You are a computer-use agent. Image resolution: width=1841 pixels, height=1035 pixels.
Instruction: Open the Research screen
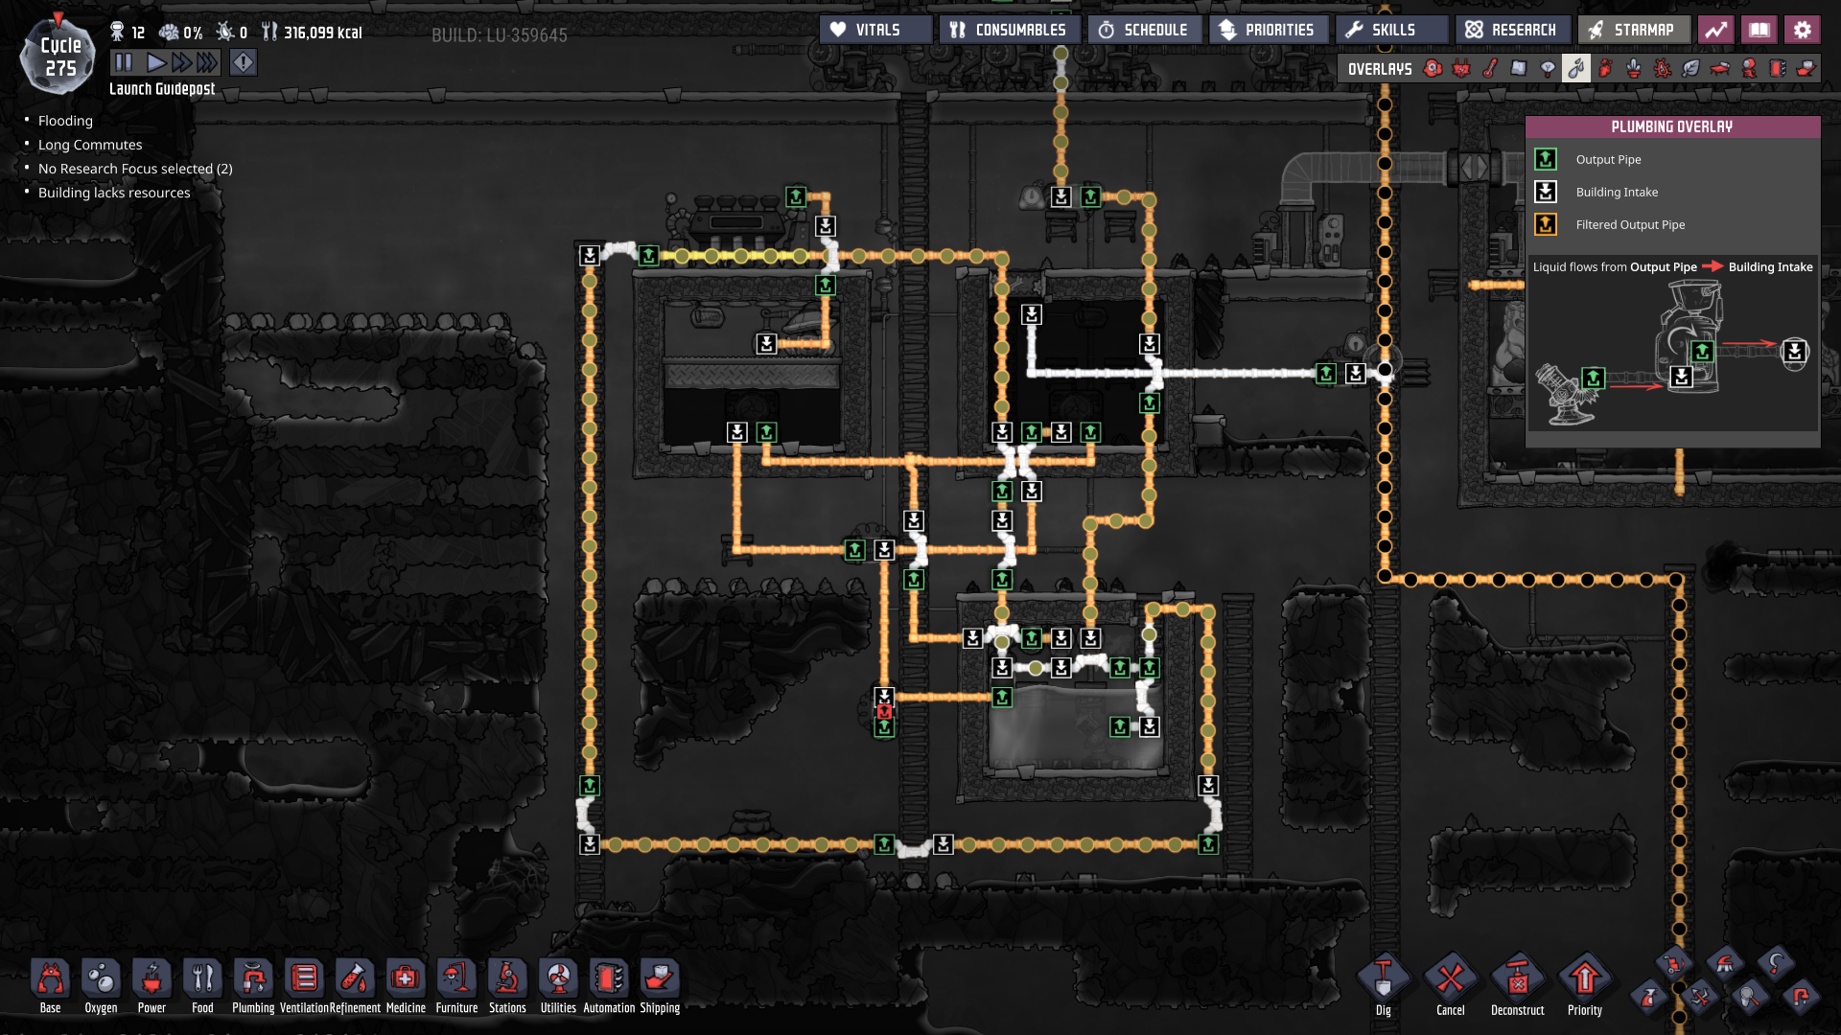[1512, 30]
